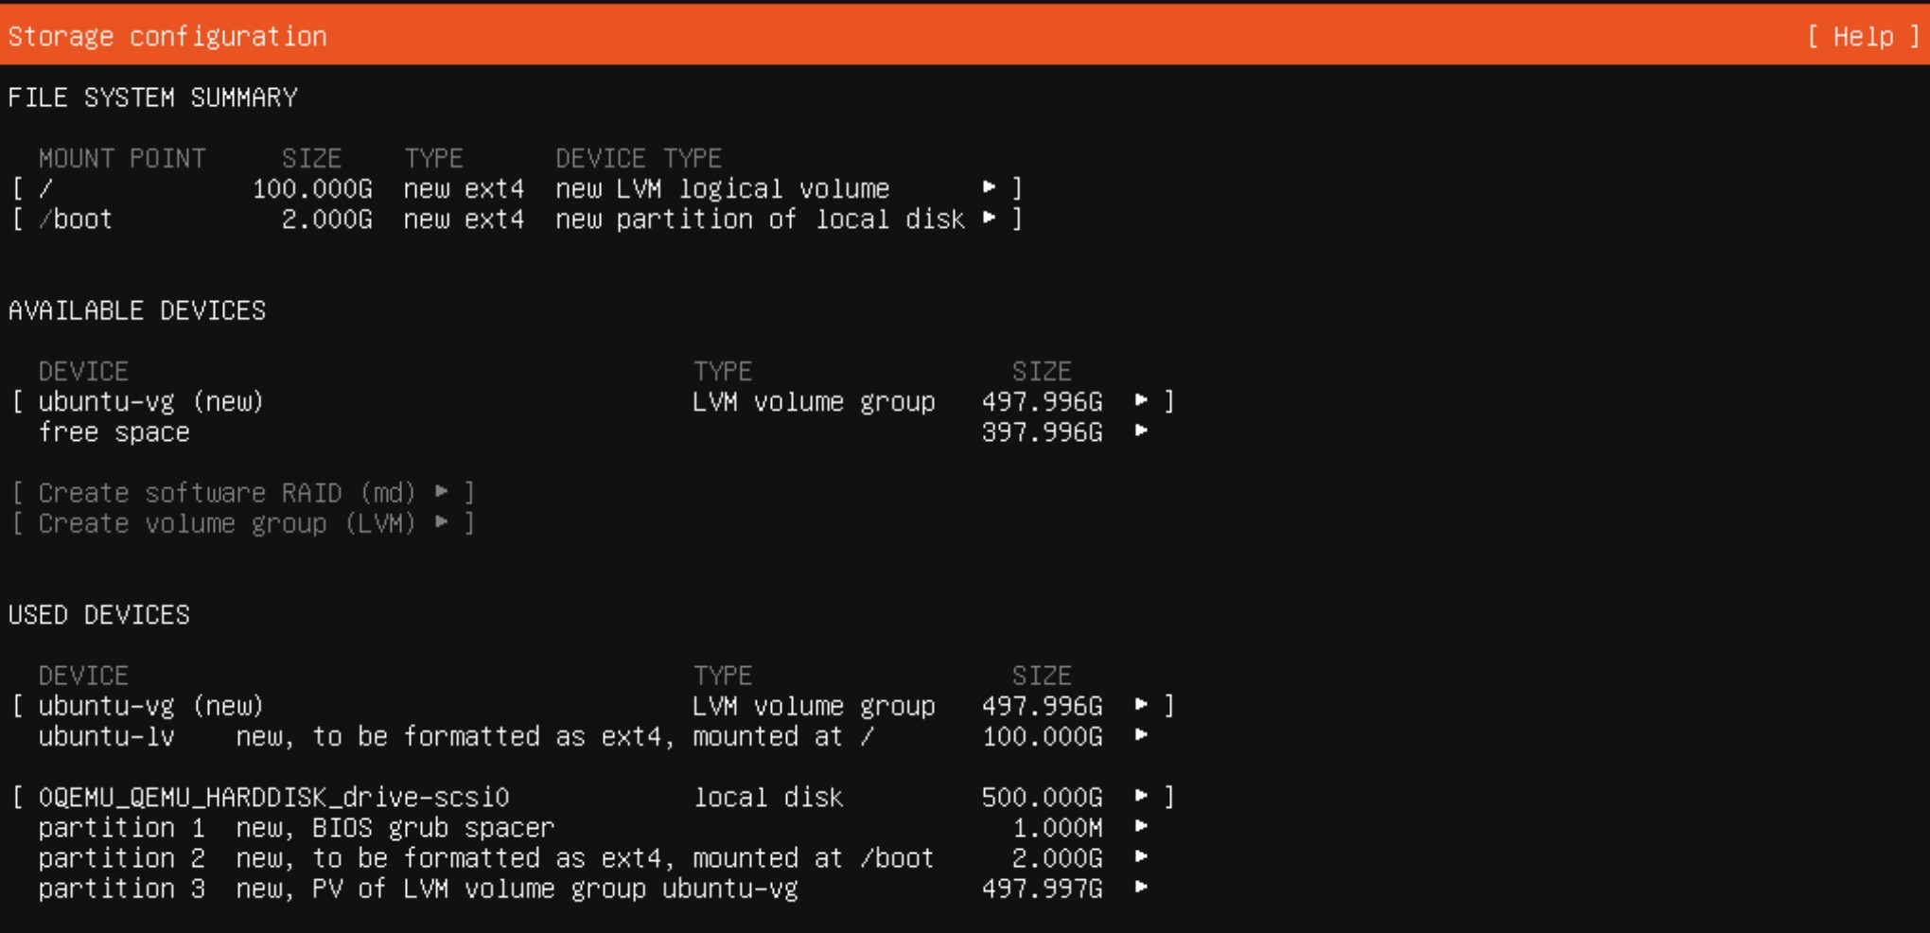This screenshot has height=933, width=1930.
Task: Select the free space row
Action: [x=114, y=431]
